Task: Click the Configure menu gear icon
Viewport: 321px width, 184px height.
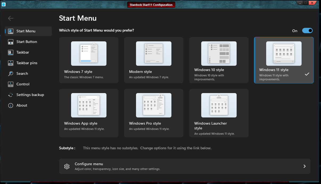Action: (x=67, y=167)
